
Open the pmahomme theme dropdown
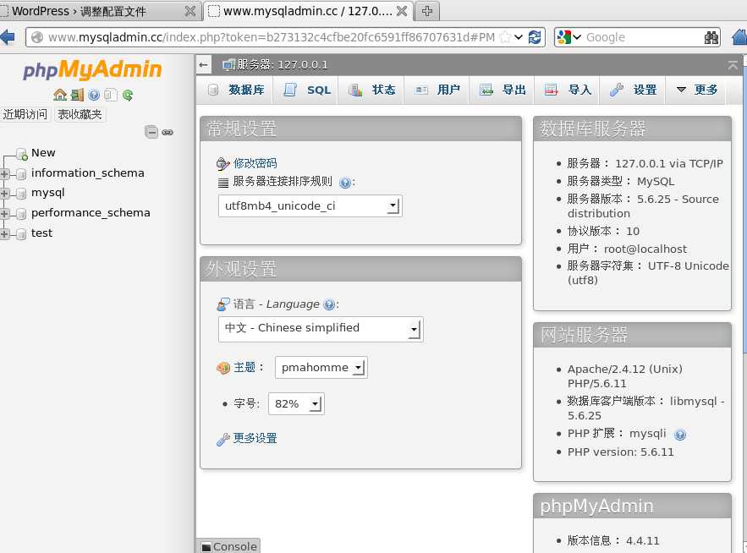click(321, 367)
